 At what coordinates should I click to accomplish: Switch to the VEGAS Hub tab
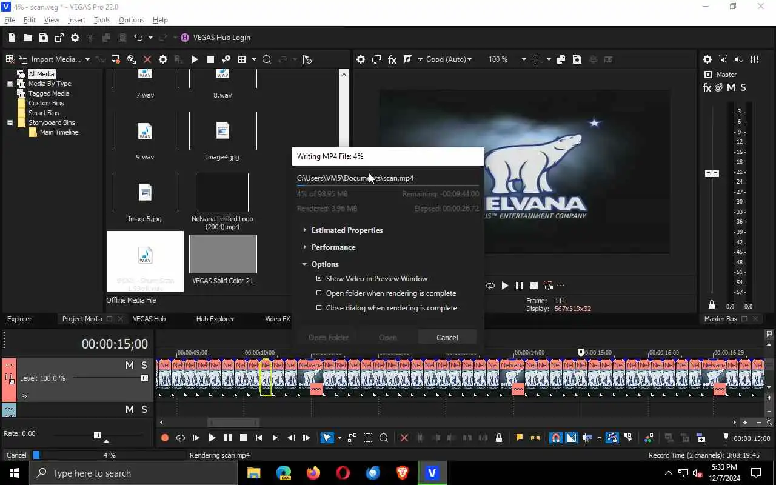pyautogui.click(x=149, y=319)
